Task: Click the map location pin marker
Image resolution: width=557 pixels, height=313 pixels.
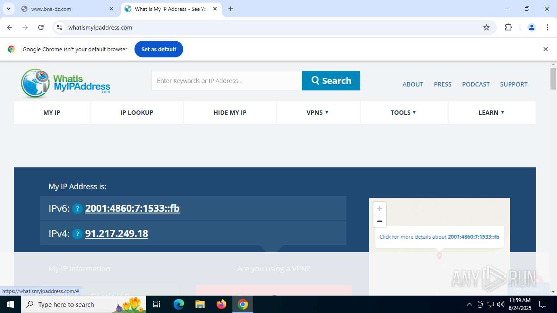Action: pyautogui.click(x=440, y=256)
